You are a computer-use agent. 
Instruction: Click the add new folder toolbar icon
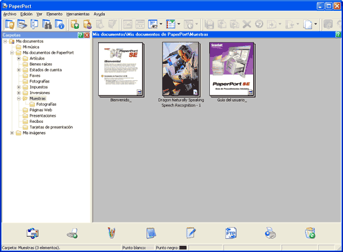pos(75,24)
